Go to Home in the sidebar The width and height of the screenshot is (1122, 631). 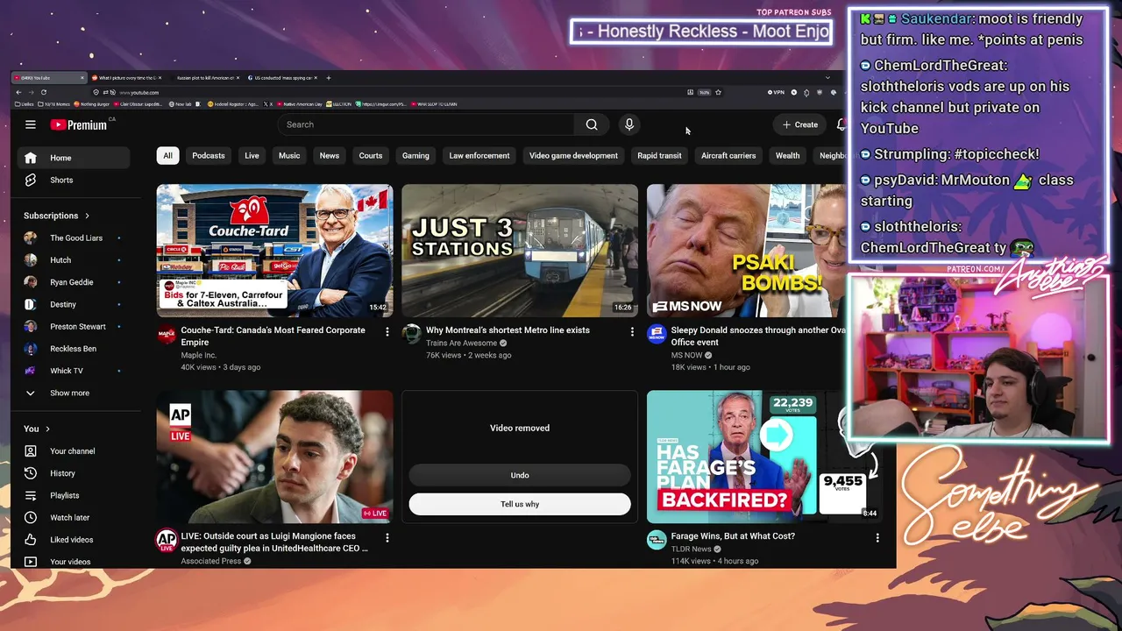pos(74,158)
